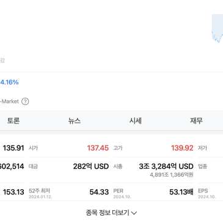The image size is (223, 223).
Task: Click the question mark help icon beside Market
Action: (25, 101)
